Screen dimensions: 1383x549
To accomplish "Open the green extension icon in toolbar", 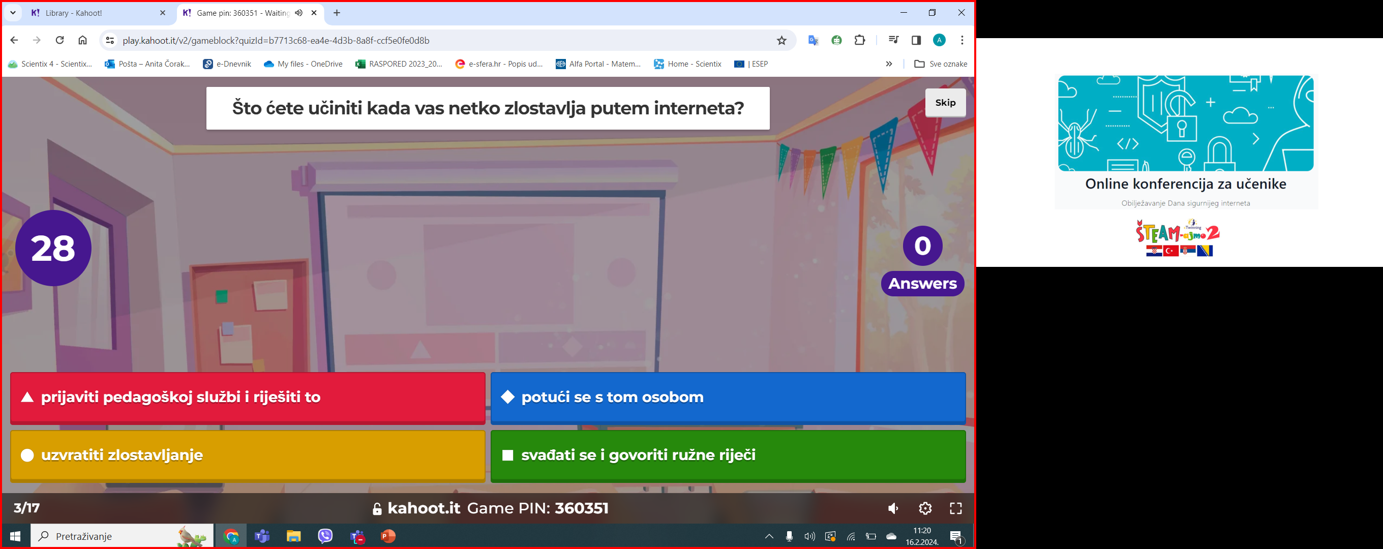I will click(x=836, y=40).
